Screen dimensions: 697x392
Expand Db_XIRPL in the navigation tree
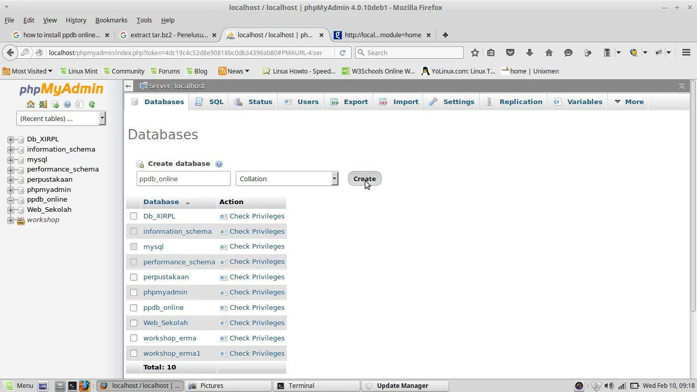(10, 139)
